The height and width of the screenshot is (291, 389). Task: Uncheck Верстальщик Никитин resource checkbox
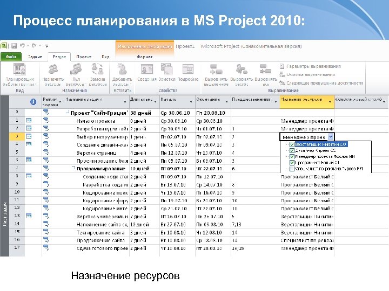click(292, 144)
